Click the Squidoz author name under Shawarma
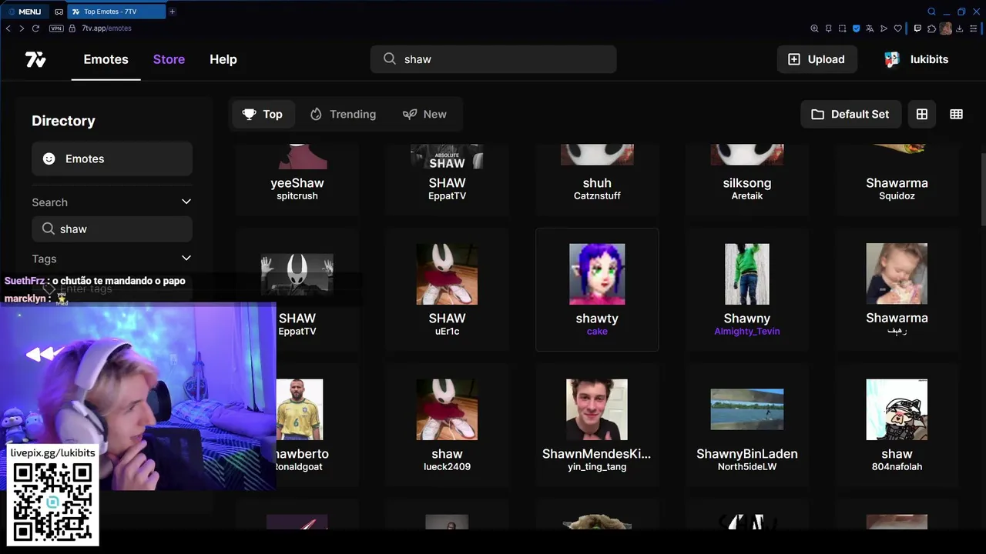The image size is (986, 554). click(897, 195)
